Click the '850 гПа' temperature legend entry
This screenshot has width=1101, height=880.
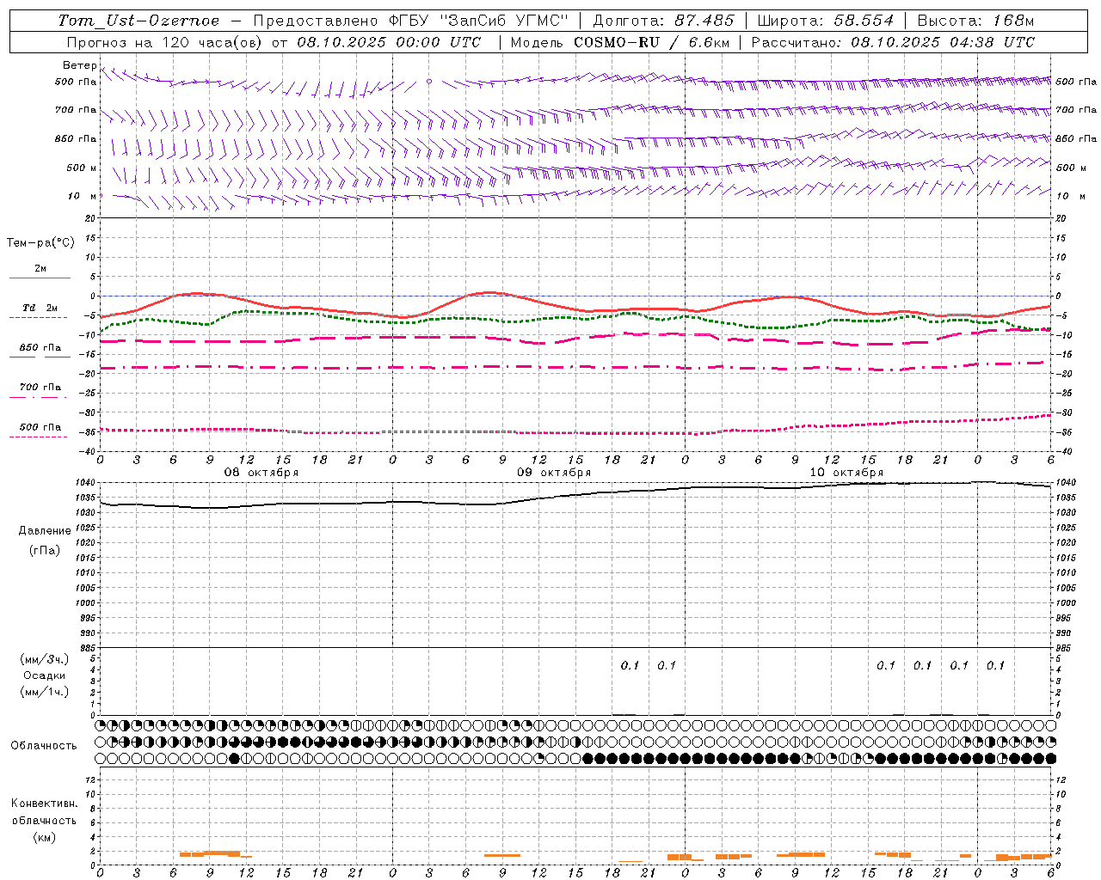tap(40, 348)
